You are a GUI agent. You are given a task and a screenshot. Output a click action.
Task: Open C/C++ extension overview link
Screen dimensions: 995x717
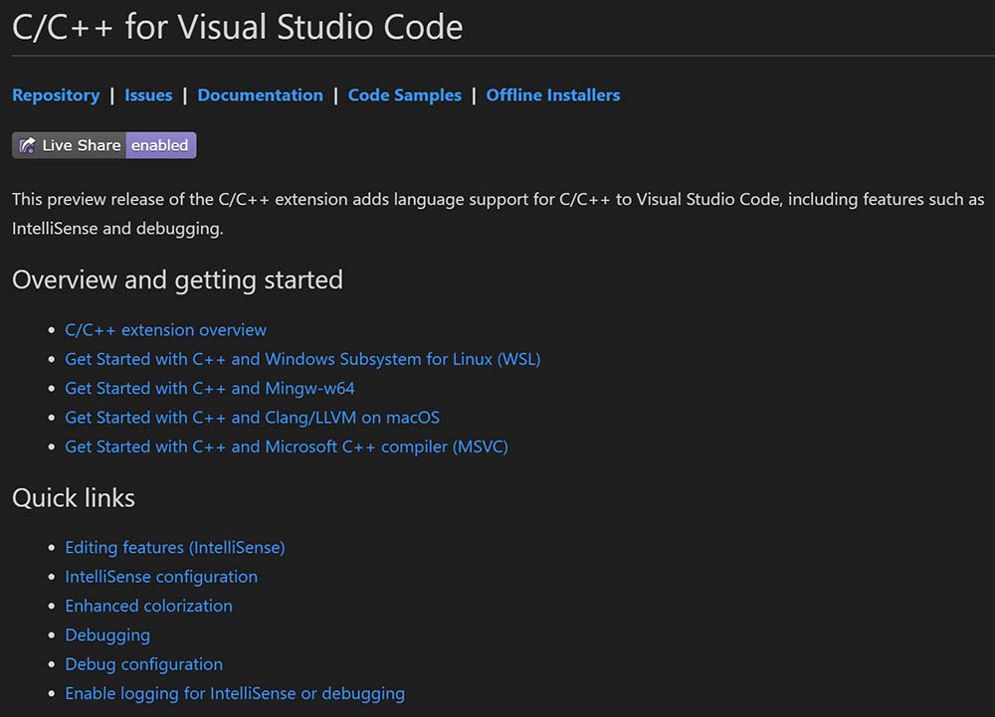pyautogui.click(x=165, y=329)
